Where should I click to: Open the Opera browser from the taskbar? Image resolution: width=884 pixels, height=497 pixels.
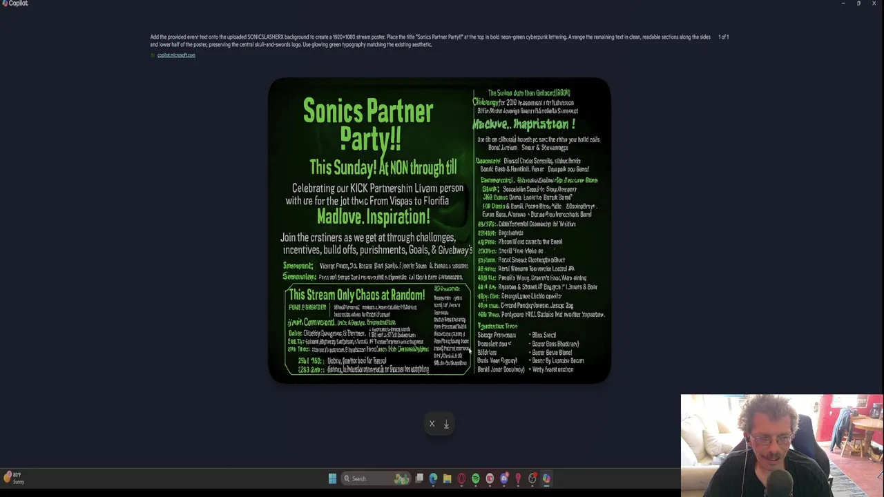point(461,478)
